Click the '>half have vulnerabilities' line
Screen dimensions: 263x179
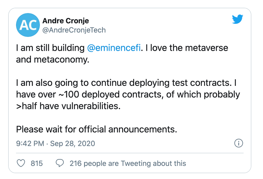pyautogui.click(x=68, y=106)
